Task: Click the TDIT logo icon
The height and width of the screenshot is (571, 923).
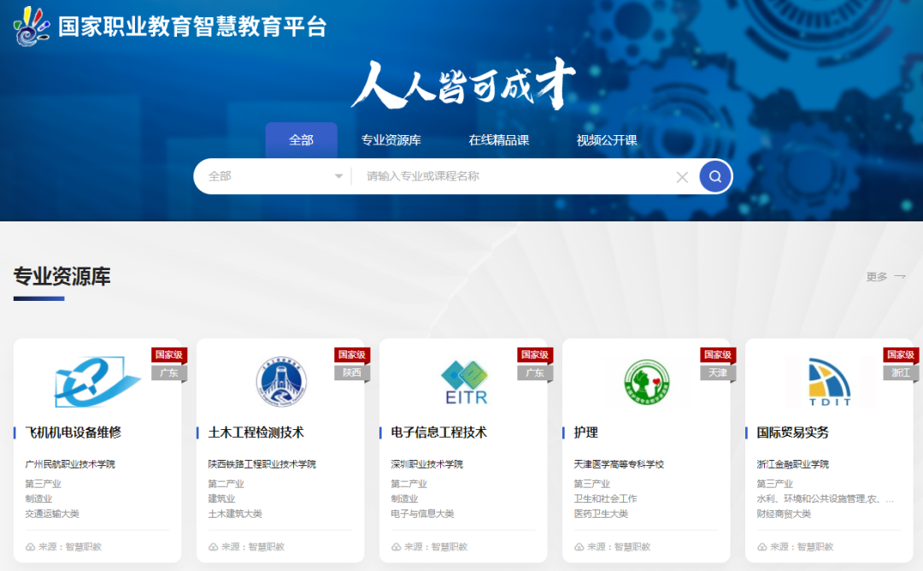Action: (830, 381)
